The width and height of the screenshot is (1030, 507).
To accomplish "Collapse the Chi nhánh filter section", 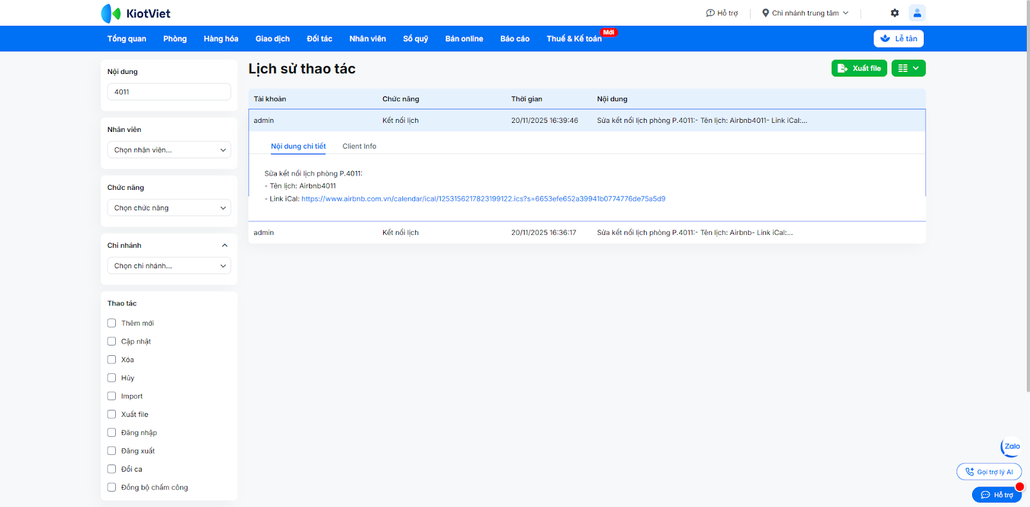I will [x=225, y=245].
